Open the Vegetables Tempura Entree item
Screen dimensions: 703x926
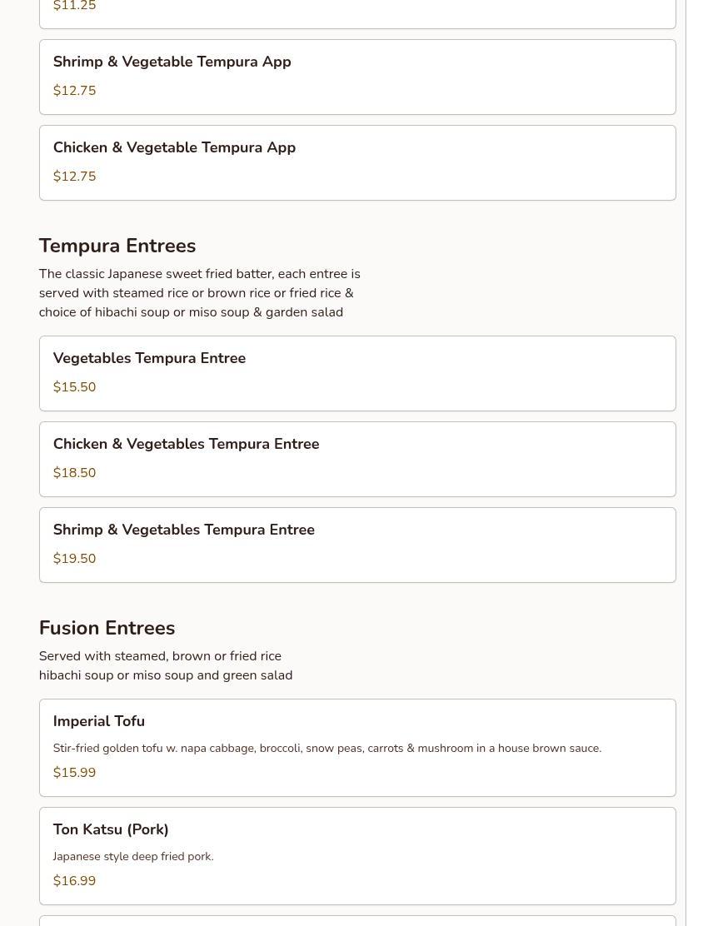(357, 373)
